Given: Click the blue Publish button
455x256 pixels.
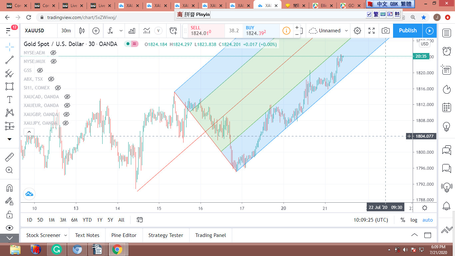Looking at the screenshot, I should click(x=408, y=31).
